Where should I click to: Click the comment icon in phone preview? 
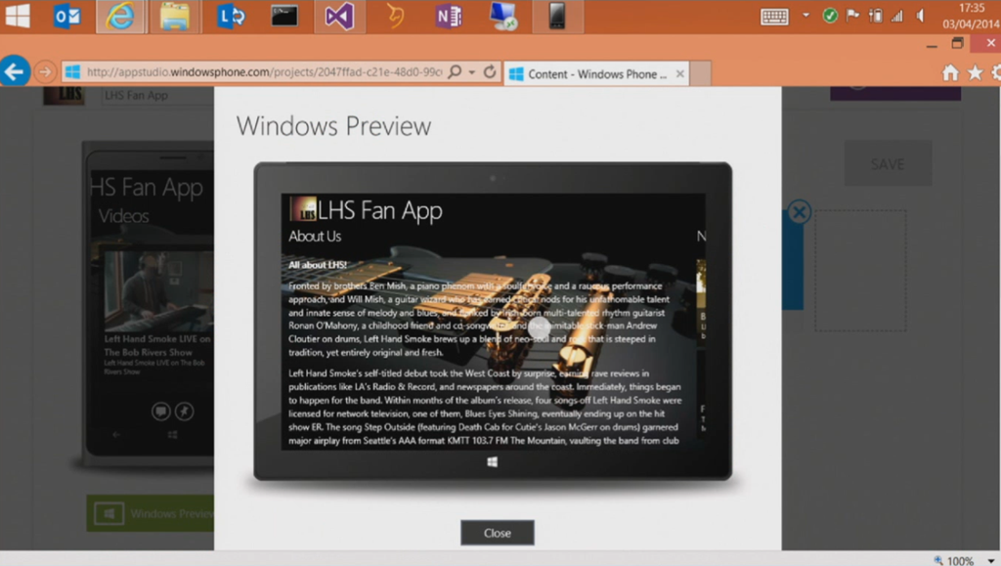coord(161,412)
